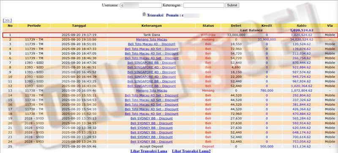Click Lihat Transaksi Lama2 link
The height and width of the screenshot is (153, 338).
pos(191,151)
